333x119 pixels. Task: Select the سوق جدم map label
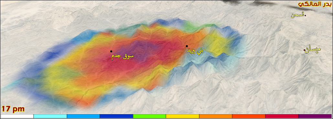tap(123, 57)
